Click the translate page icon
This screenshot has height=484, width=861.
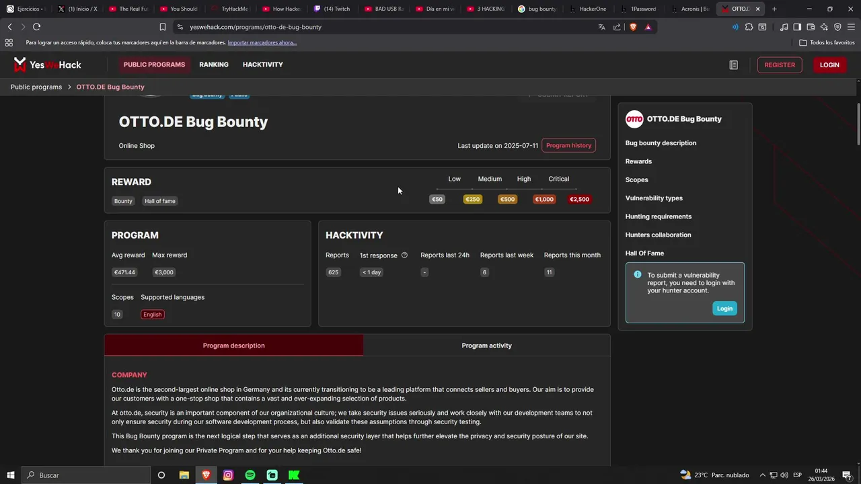click(x=601, y=27)
